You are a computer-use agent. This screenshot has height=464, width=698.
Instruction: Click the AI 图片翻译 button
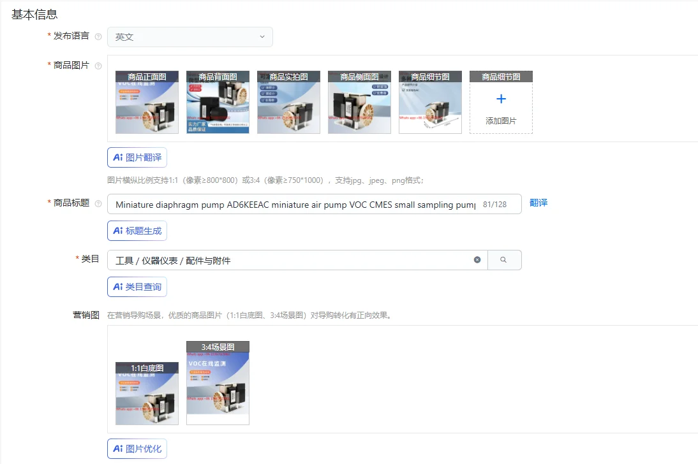pos(137,157)
